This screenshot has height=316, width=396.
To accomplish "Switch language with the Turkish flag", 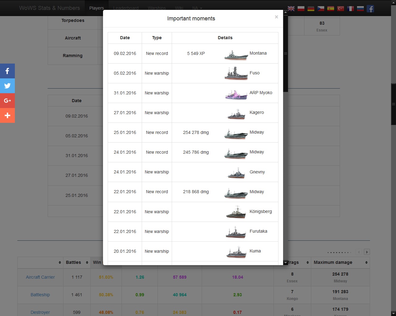I will pyautogui.click(x=341, y=9).
